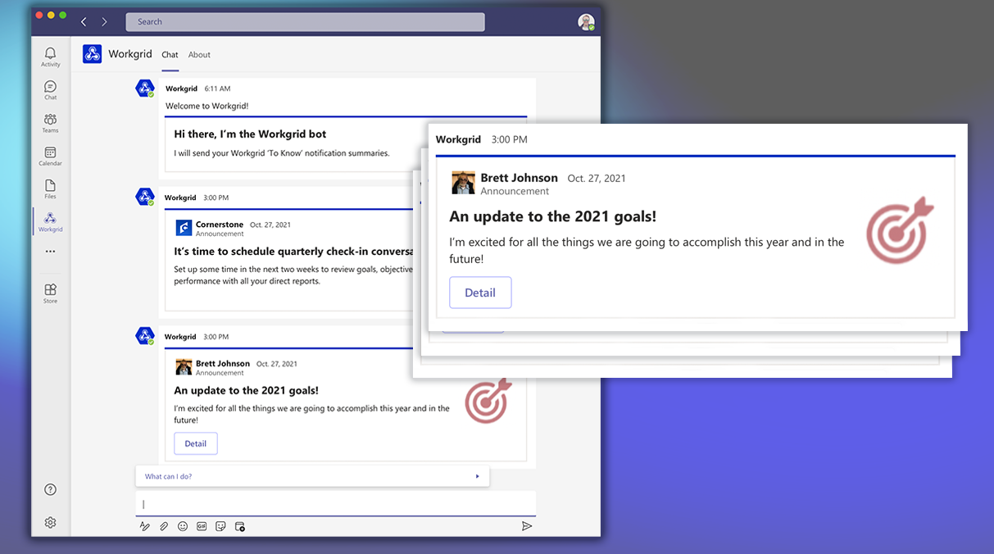Click the Cornerstone logo in announcement

pyautogui.click(x=184, y=228)
